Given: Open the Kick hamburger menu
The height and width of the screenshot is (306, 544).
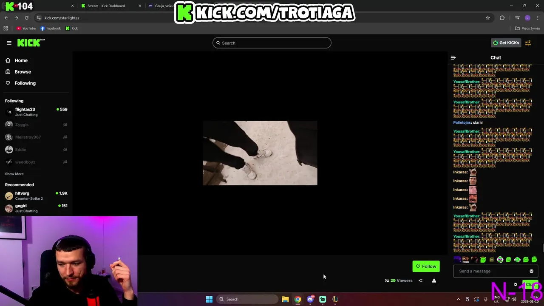Looking at the screenshot, I should (9, 43).
